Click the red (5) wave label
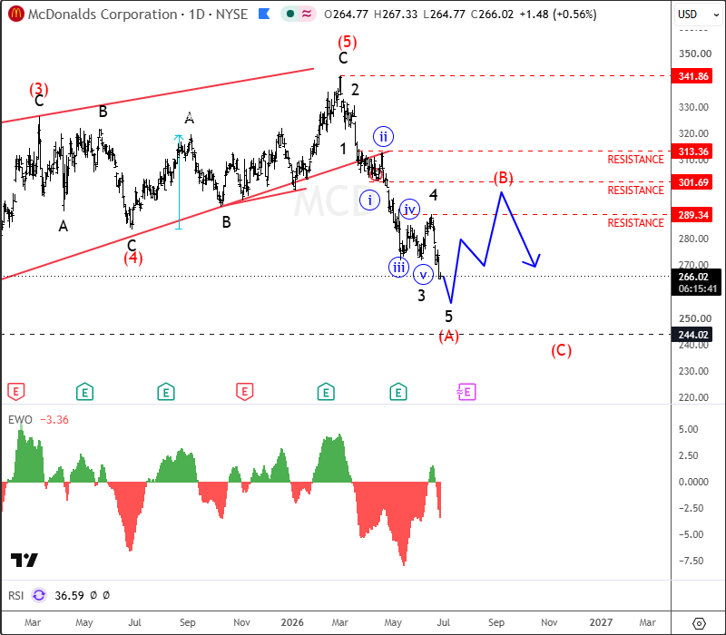Viewport: 726px width, 635px height. 348,42
